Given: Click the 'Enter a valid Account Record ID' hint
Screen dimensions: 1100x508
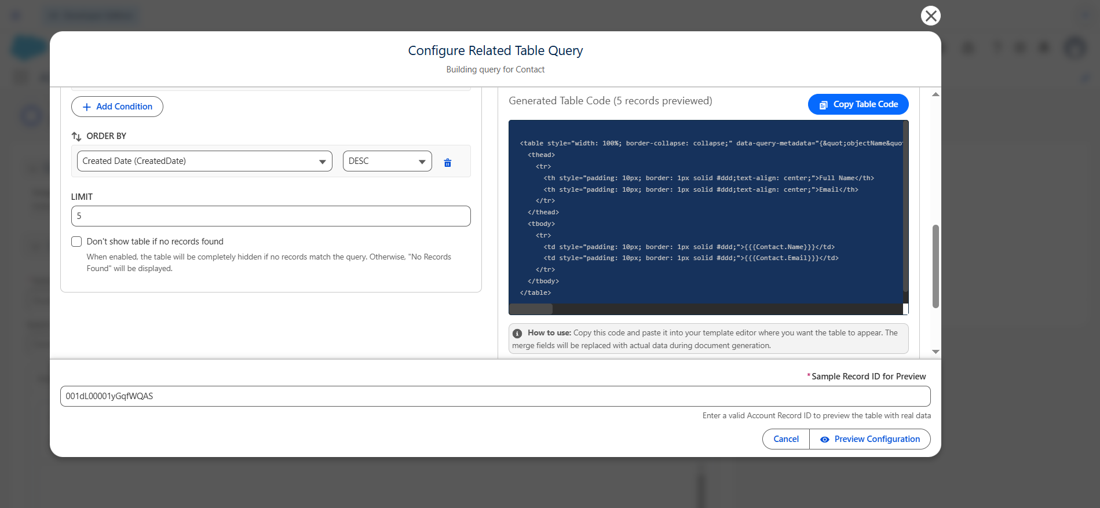Looking at the screenshot, I should (x=817, y=415).
